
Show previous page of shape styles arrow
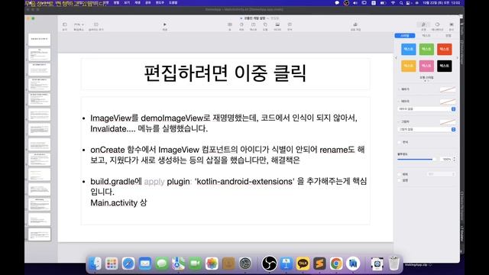[396, 58]
